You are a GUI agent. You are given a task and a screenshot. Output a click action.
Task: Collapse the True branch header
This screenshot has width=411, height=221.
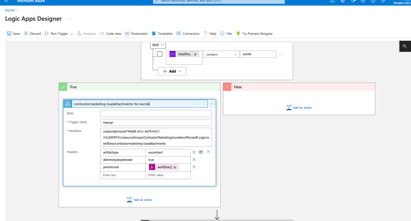(140, 87)
